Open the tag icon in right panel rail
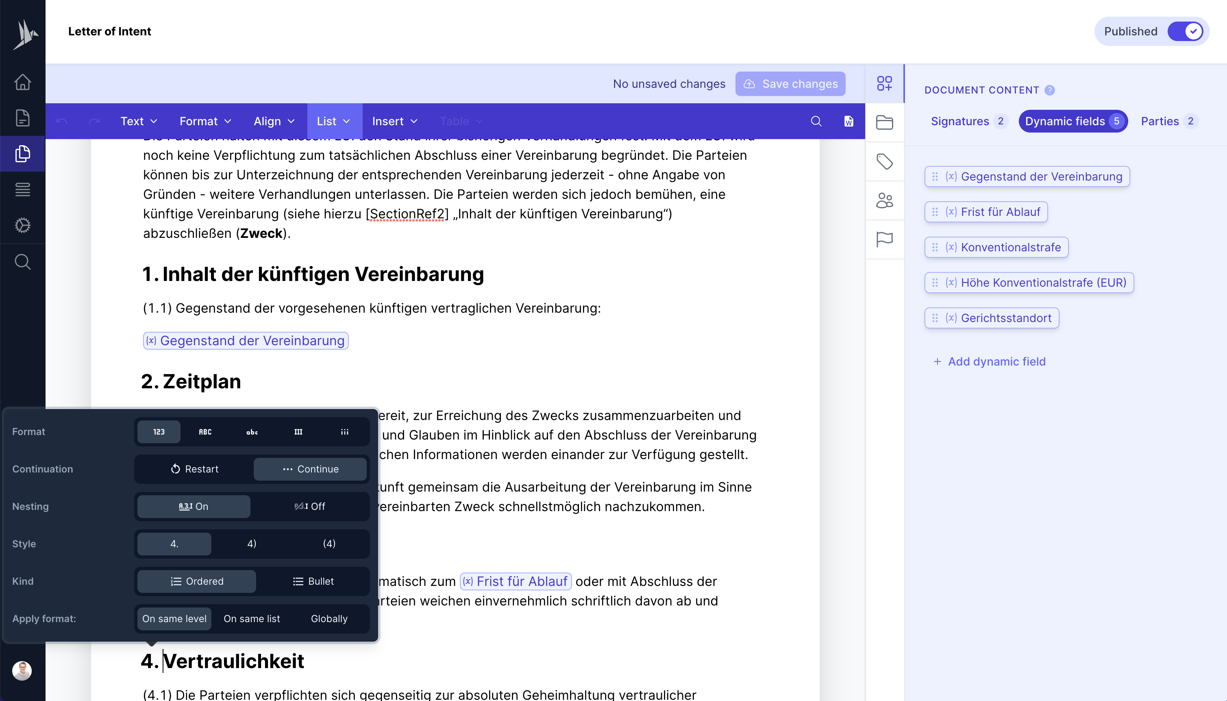 point(885,162)
